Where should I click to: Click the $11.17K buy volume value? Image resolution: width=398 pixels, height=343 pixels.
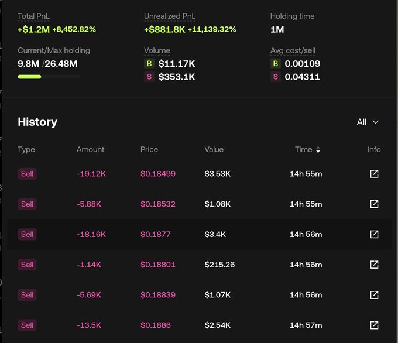[177, 63]
